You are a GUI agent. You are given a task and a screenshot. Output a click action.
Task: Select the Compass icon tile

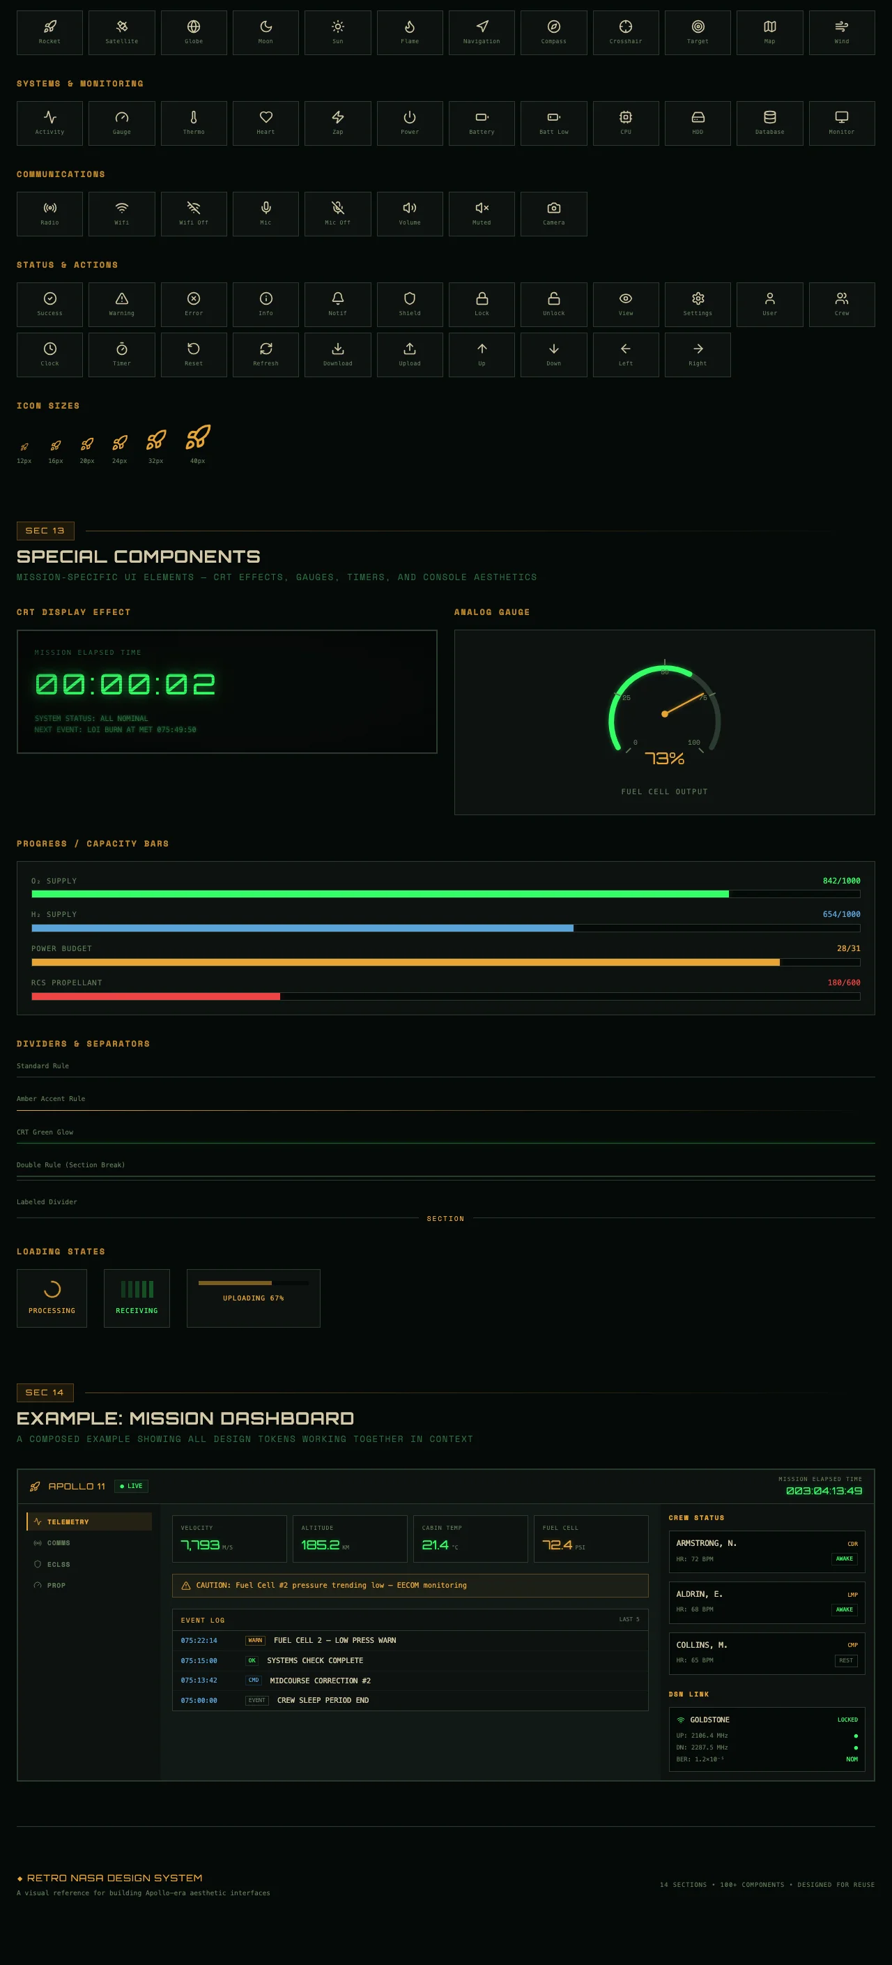[x=553, y=33]
